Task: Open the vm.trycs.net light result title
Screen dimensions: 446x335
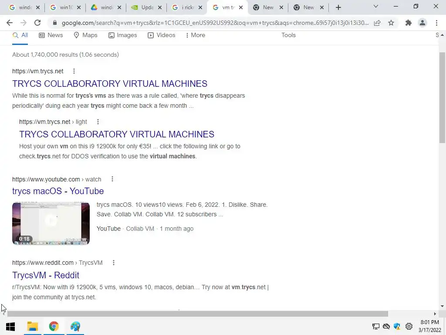Action: point(117,134)
